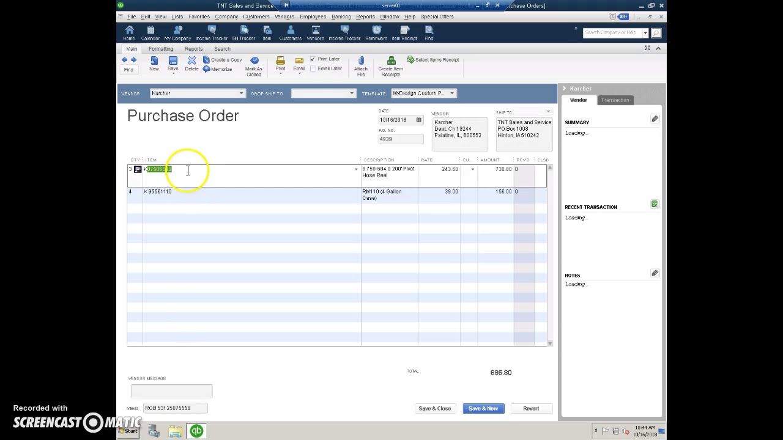The height and width of the screenshot is (440, 783).
Task: Switch to the Transaction tab in the side panel
Action: (x=615, y=100)
